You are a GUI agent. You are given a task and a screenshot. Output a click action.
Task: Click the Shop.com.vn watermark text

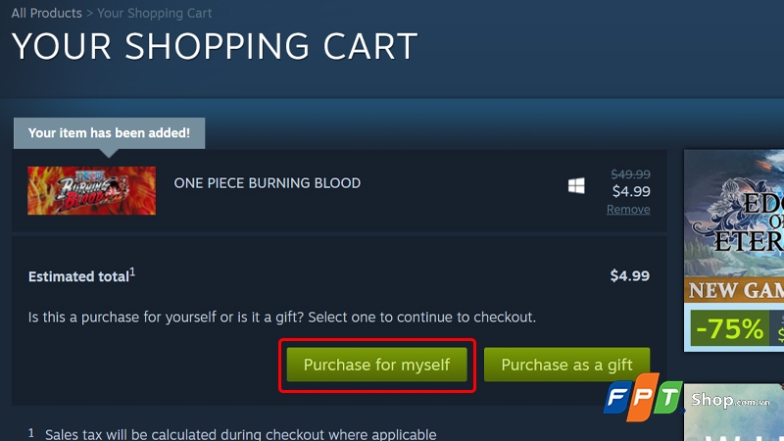tap(730, 400)
